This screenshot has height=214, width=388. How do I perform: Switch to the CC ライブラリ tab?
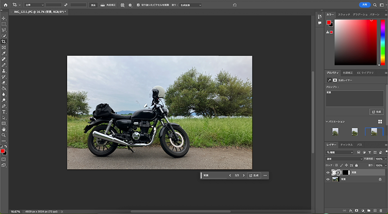(x=365, y=73)
